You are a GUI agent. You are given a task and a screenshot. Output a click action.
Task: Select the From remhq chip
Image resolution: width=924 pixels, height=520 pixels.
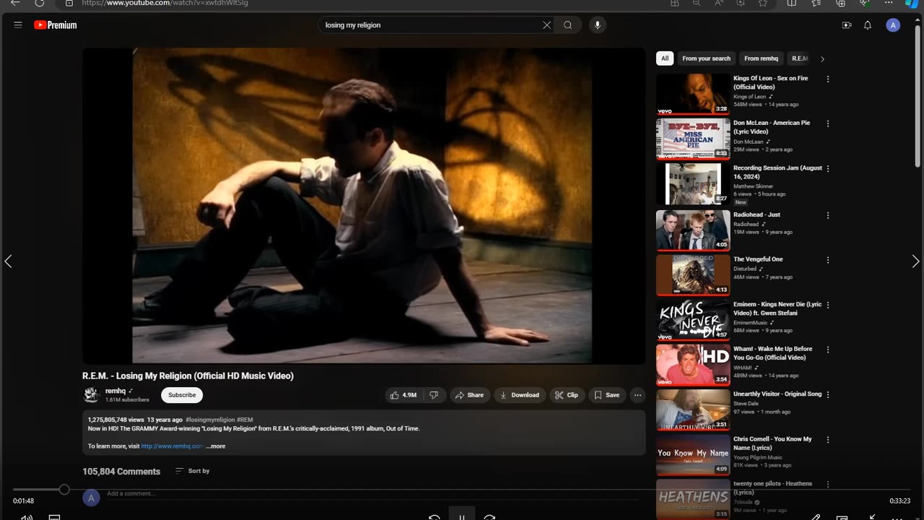[761, 58]
